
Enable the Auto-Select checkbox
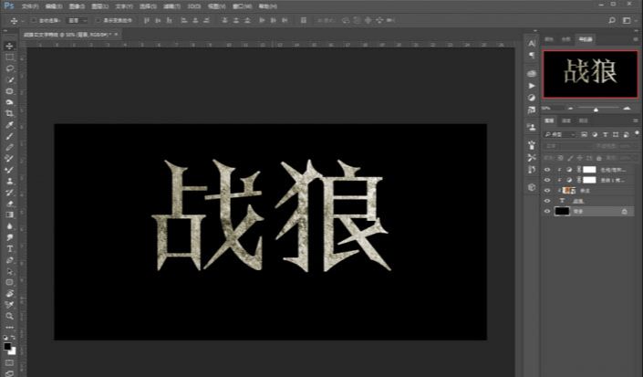pos(34,20)
